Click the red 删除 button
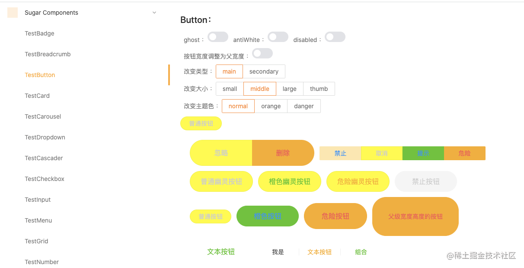The height and width of the screenshot is (268, 524). (x=283, y=153)
